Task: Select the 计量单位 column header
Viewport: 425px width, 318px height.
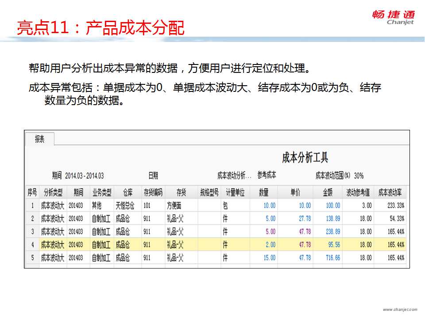Action: (x=235, y=192)
